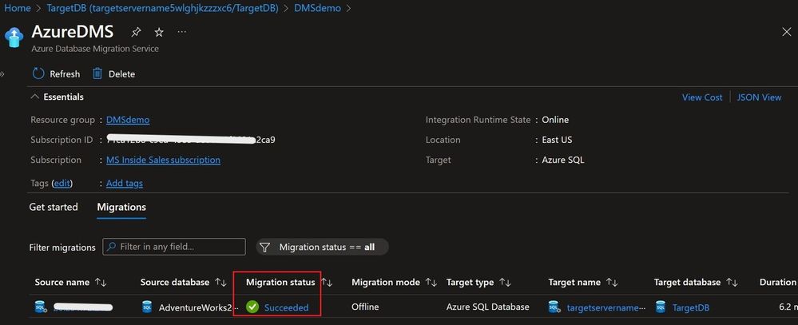Click the Add tags link

pyautogui.click(x=125, y=183)
